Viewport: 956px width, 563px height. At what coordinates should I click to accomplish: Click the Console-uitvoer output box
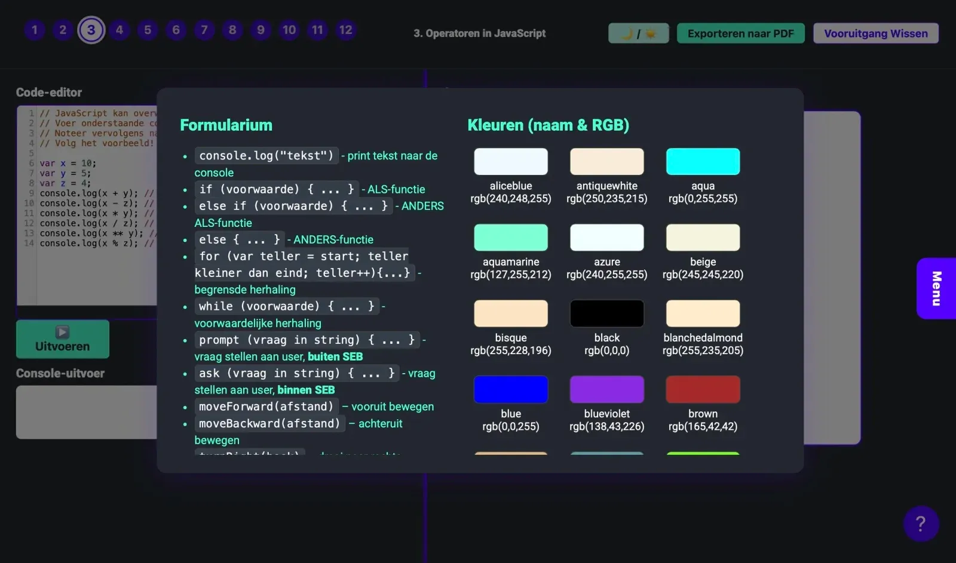[87, 412]
